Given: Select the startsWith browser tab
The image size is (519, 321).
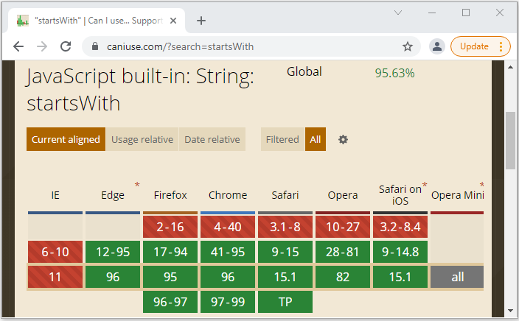Looking at the screenshot, I should click(x=97, y=21).
